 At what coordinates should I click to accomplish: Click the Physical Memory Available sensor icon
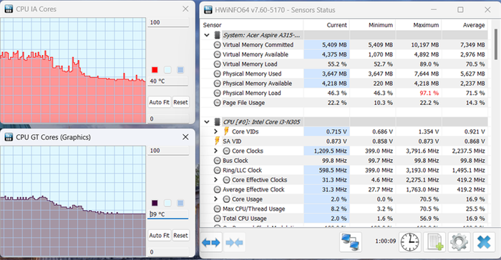tap(218, 84)
